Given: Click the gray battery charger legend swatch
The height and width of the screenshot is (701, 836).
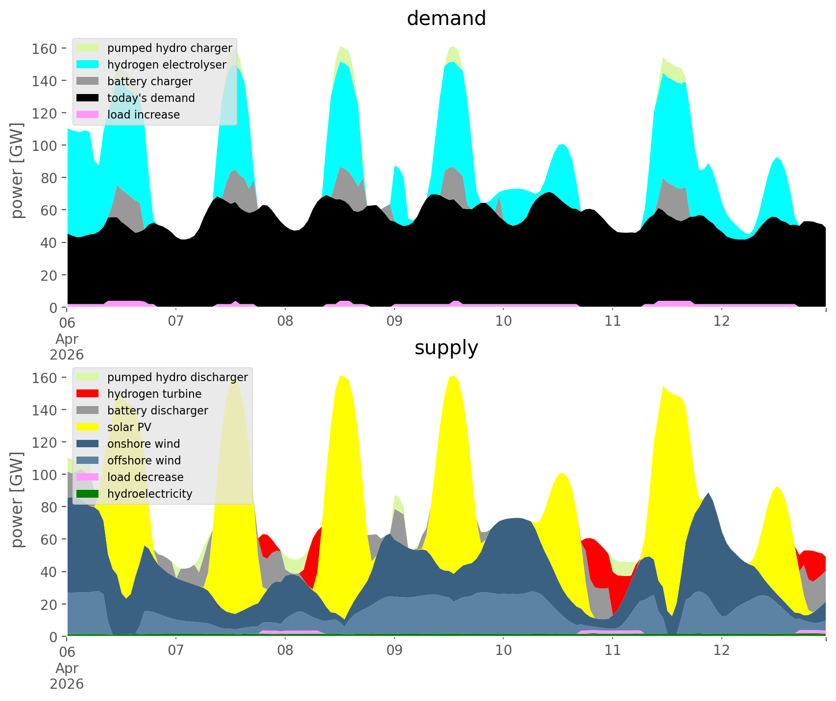Looking at the screenshot, I should pyautogui.click(x=88, y=81).
